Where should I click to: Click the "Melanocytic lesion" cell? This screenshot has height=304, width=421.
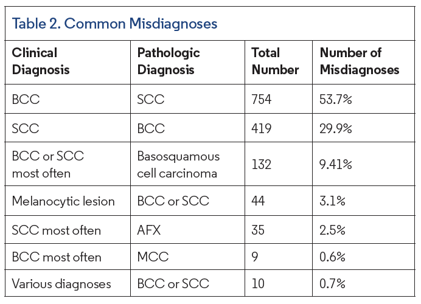(x=63, y=201)
